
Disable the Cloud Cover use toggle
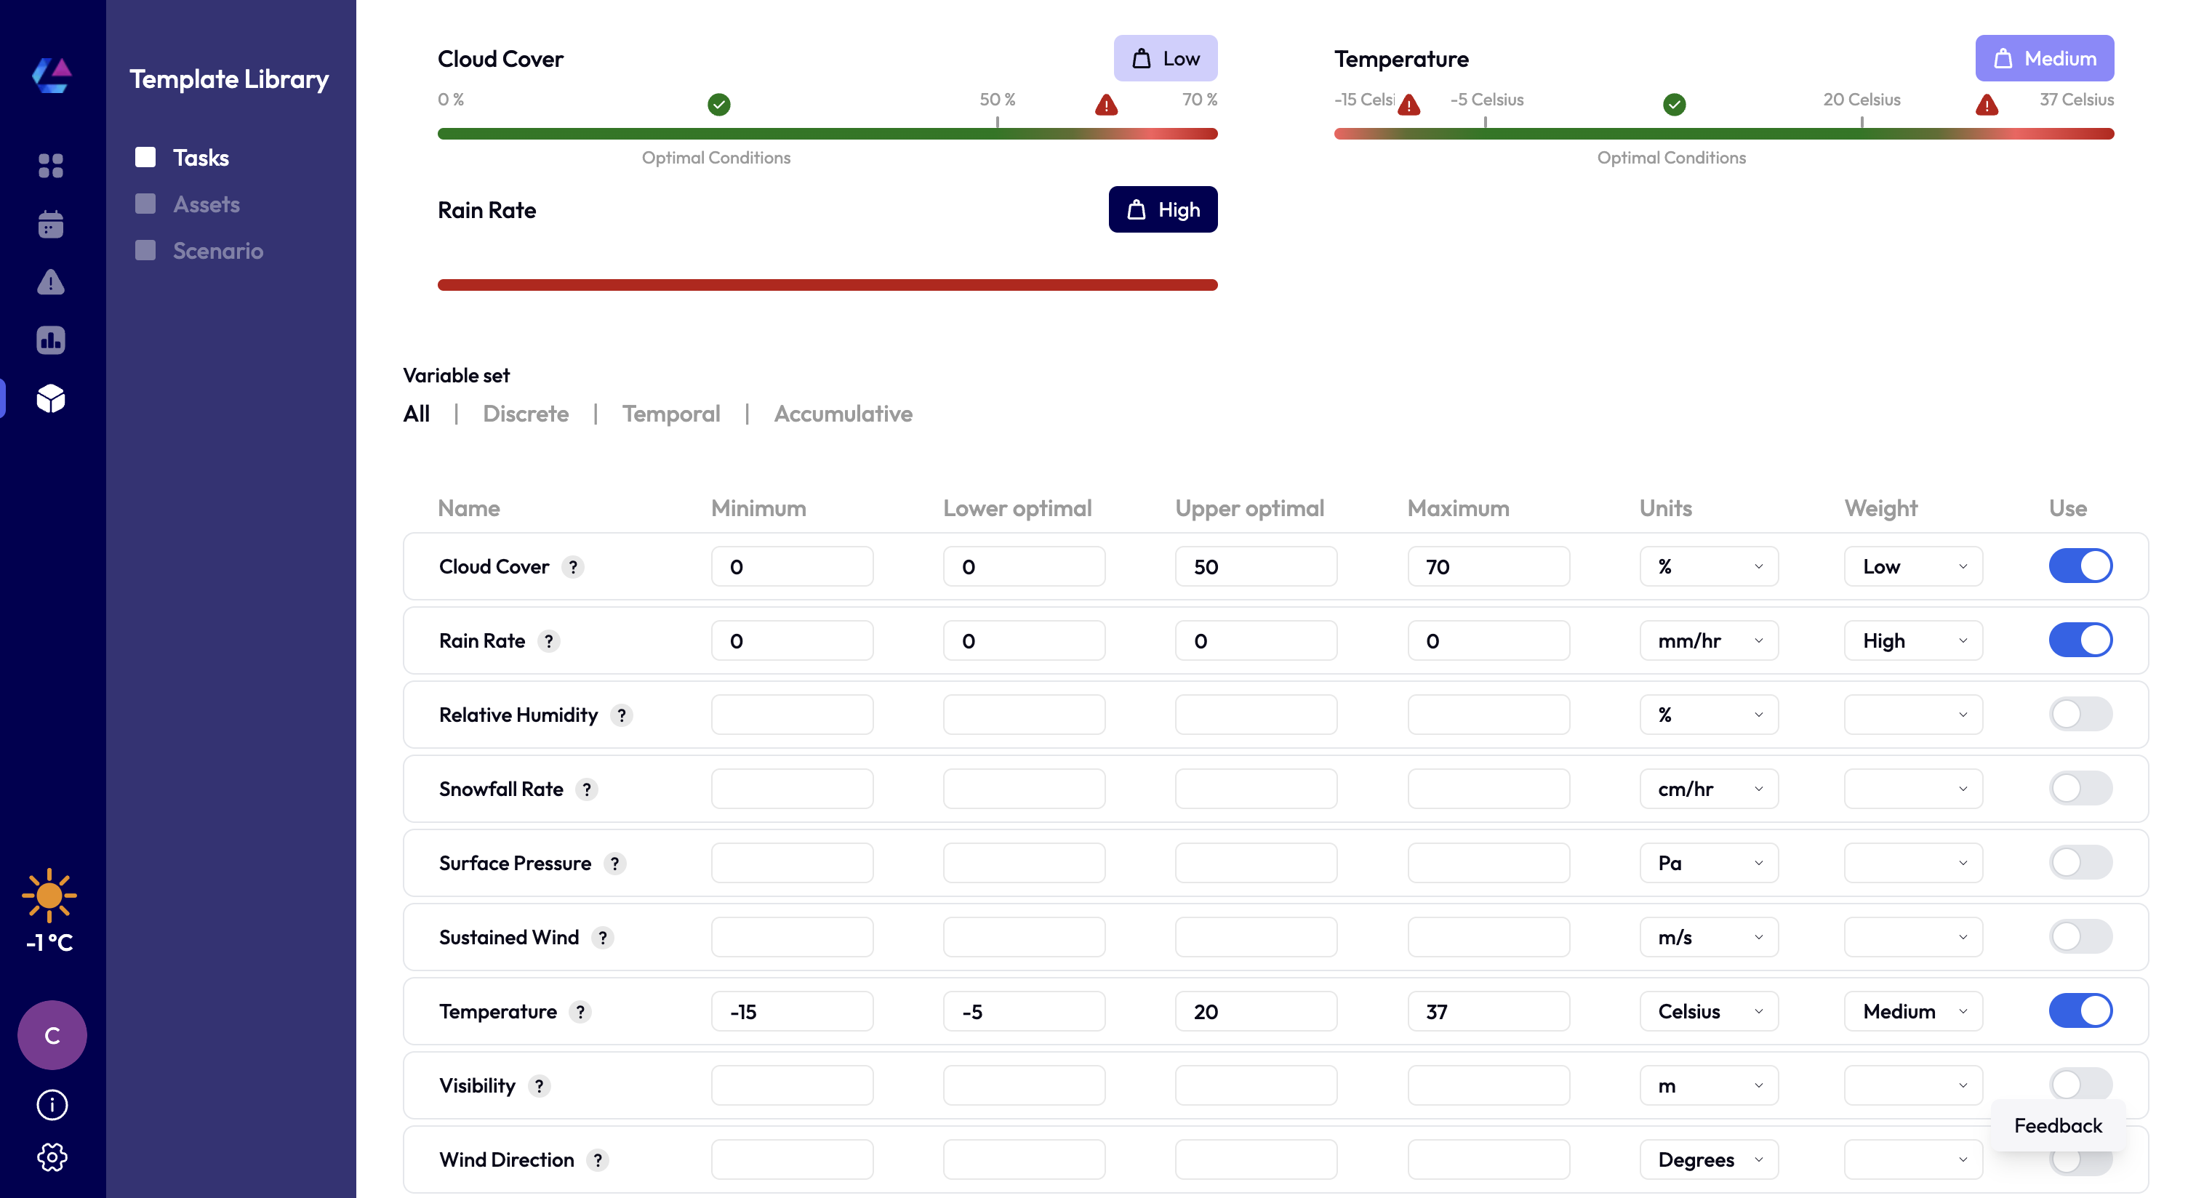pos(2080,566)
